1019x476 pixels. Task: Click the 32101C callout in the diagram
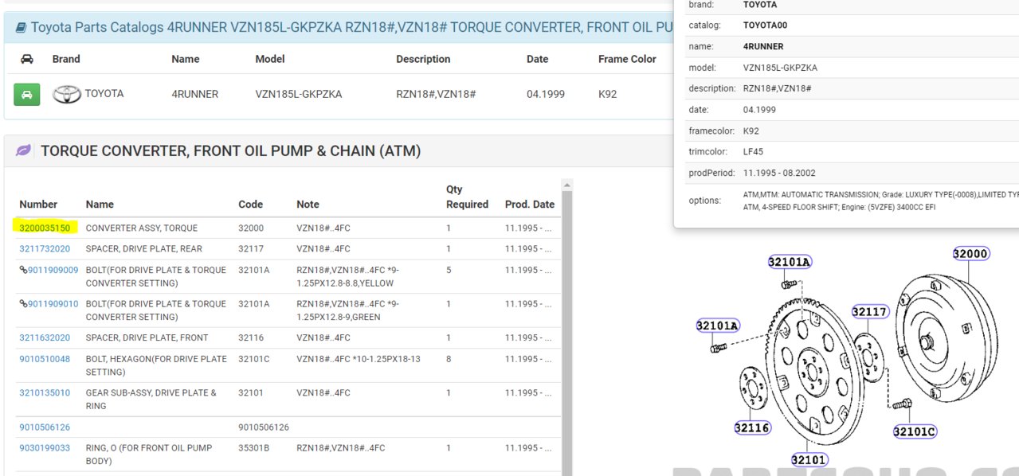[x=915, y=431]
